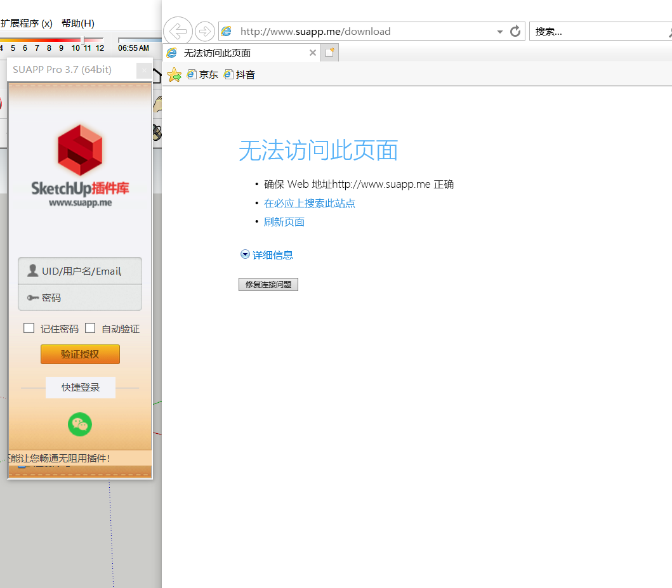The image size is (672, 588).
Task: Open the 京东 favorites bookmark
Action: pyautogui.click(x=202, y=75)
